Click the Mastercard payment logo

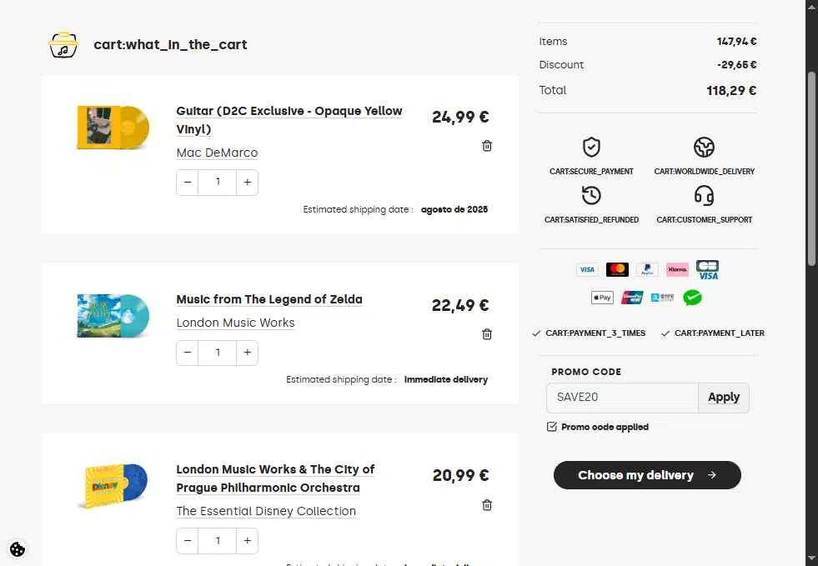617,270
